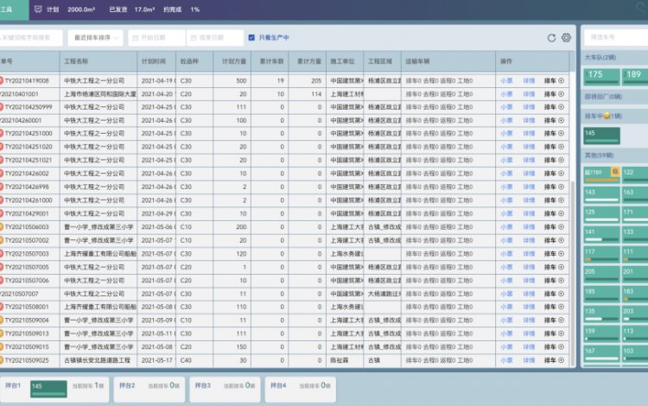Image resolution: width=648 pixels, height=406 pixels.
Task: Click the 排车 plus icon in row TY20210429001
Action: pos(562,213)
